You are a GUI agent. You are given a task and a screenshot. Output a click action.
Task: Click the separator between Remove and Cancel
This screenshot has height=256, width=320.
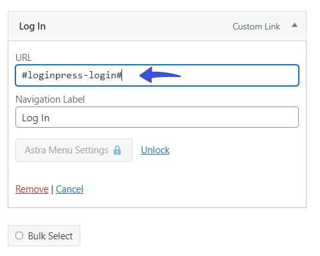click(x=52, y=189)
